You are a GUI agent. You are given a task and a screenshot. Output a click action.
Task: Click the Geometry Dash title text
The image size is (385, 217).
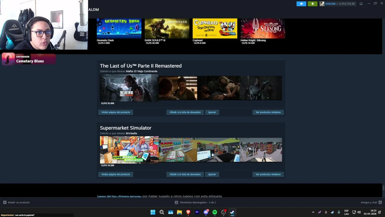105,40
